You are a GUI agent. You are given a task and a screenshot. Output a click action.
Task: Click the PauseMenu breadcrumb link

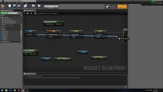[x=42, y=13]
